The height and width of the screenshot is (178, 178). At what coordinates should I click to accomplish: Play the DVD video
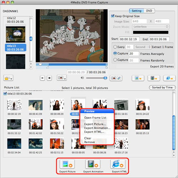(42, 78)
